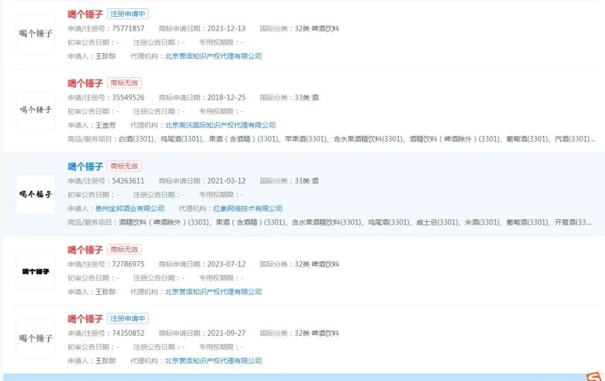Open trademark title for registration 75771857

pos(85,14)
